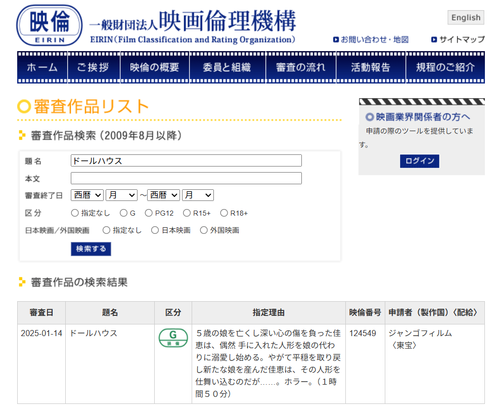The image size is (494, 410).
Task: Select 指定なし radio in 区分 row
Action: tap(75, 213)
